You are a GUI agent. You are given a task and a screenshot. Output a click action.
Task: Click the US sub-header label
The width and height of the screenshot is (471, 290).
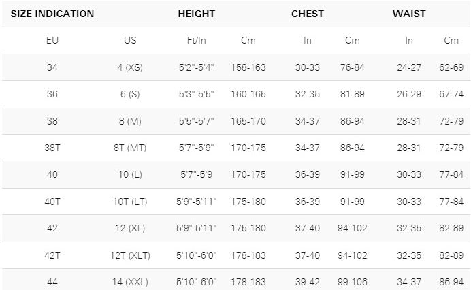[x=130, y=41]
